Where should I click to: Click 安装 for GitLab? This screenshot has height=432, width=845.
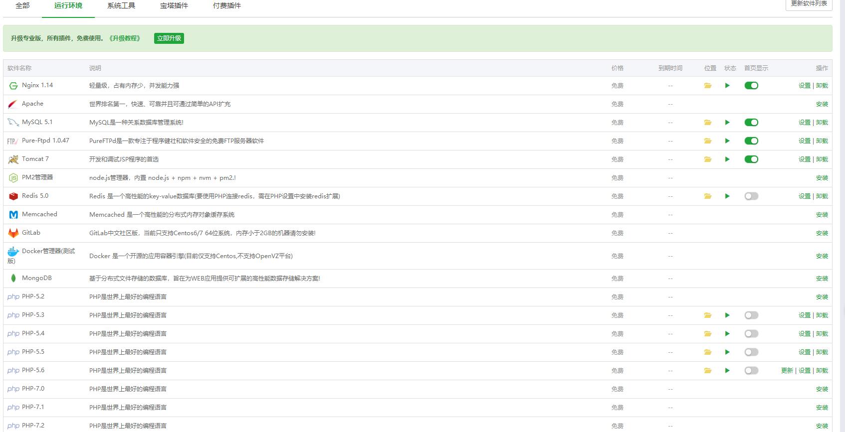pos(822,233)
